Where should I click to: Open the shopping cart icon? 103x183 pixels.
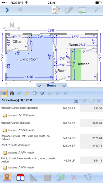43,93
